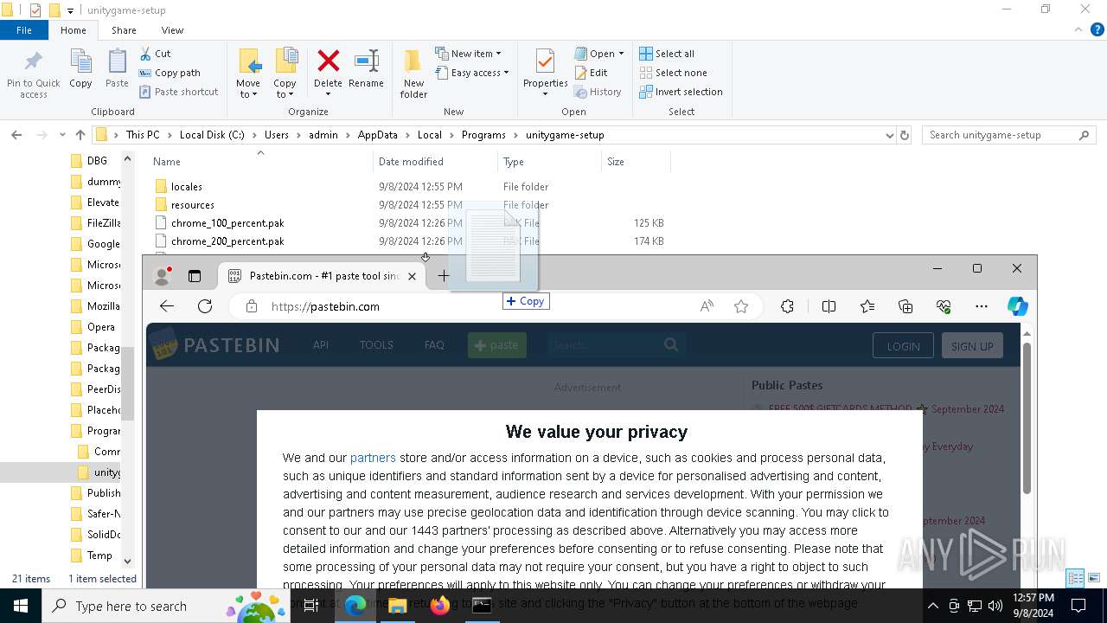1107x623 pixels.
Task: Click navigation pane scroll down arrow
Action: [x=127, y=562]
